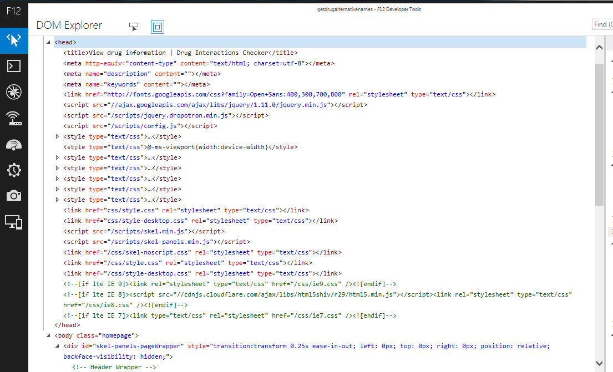Open the DOM Explorer tool in sidebar
The width and height of the screenshot is (613, 372).
[14, 40]
